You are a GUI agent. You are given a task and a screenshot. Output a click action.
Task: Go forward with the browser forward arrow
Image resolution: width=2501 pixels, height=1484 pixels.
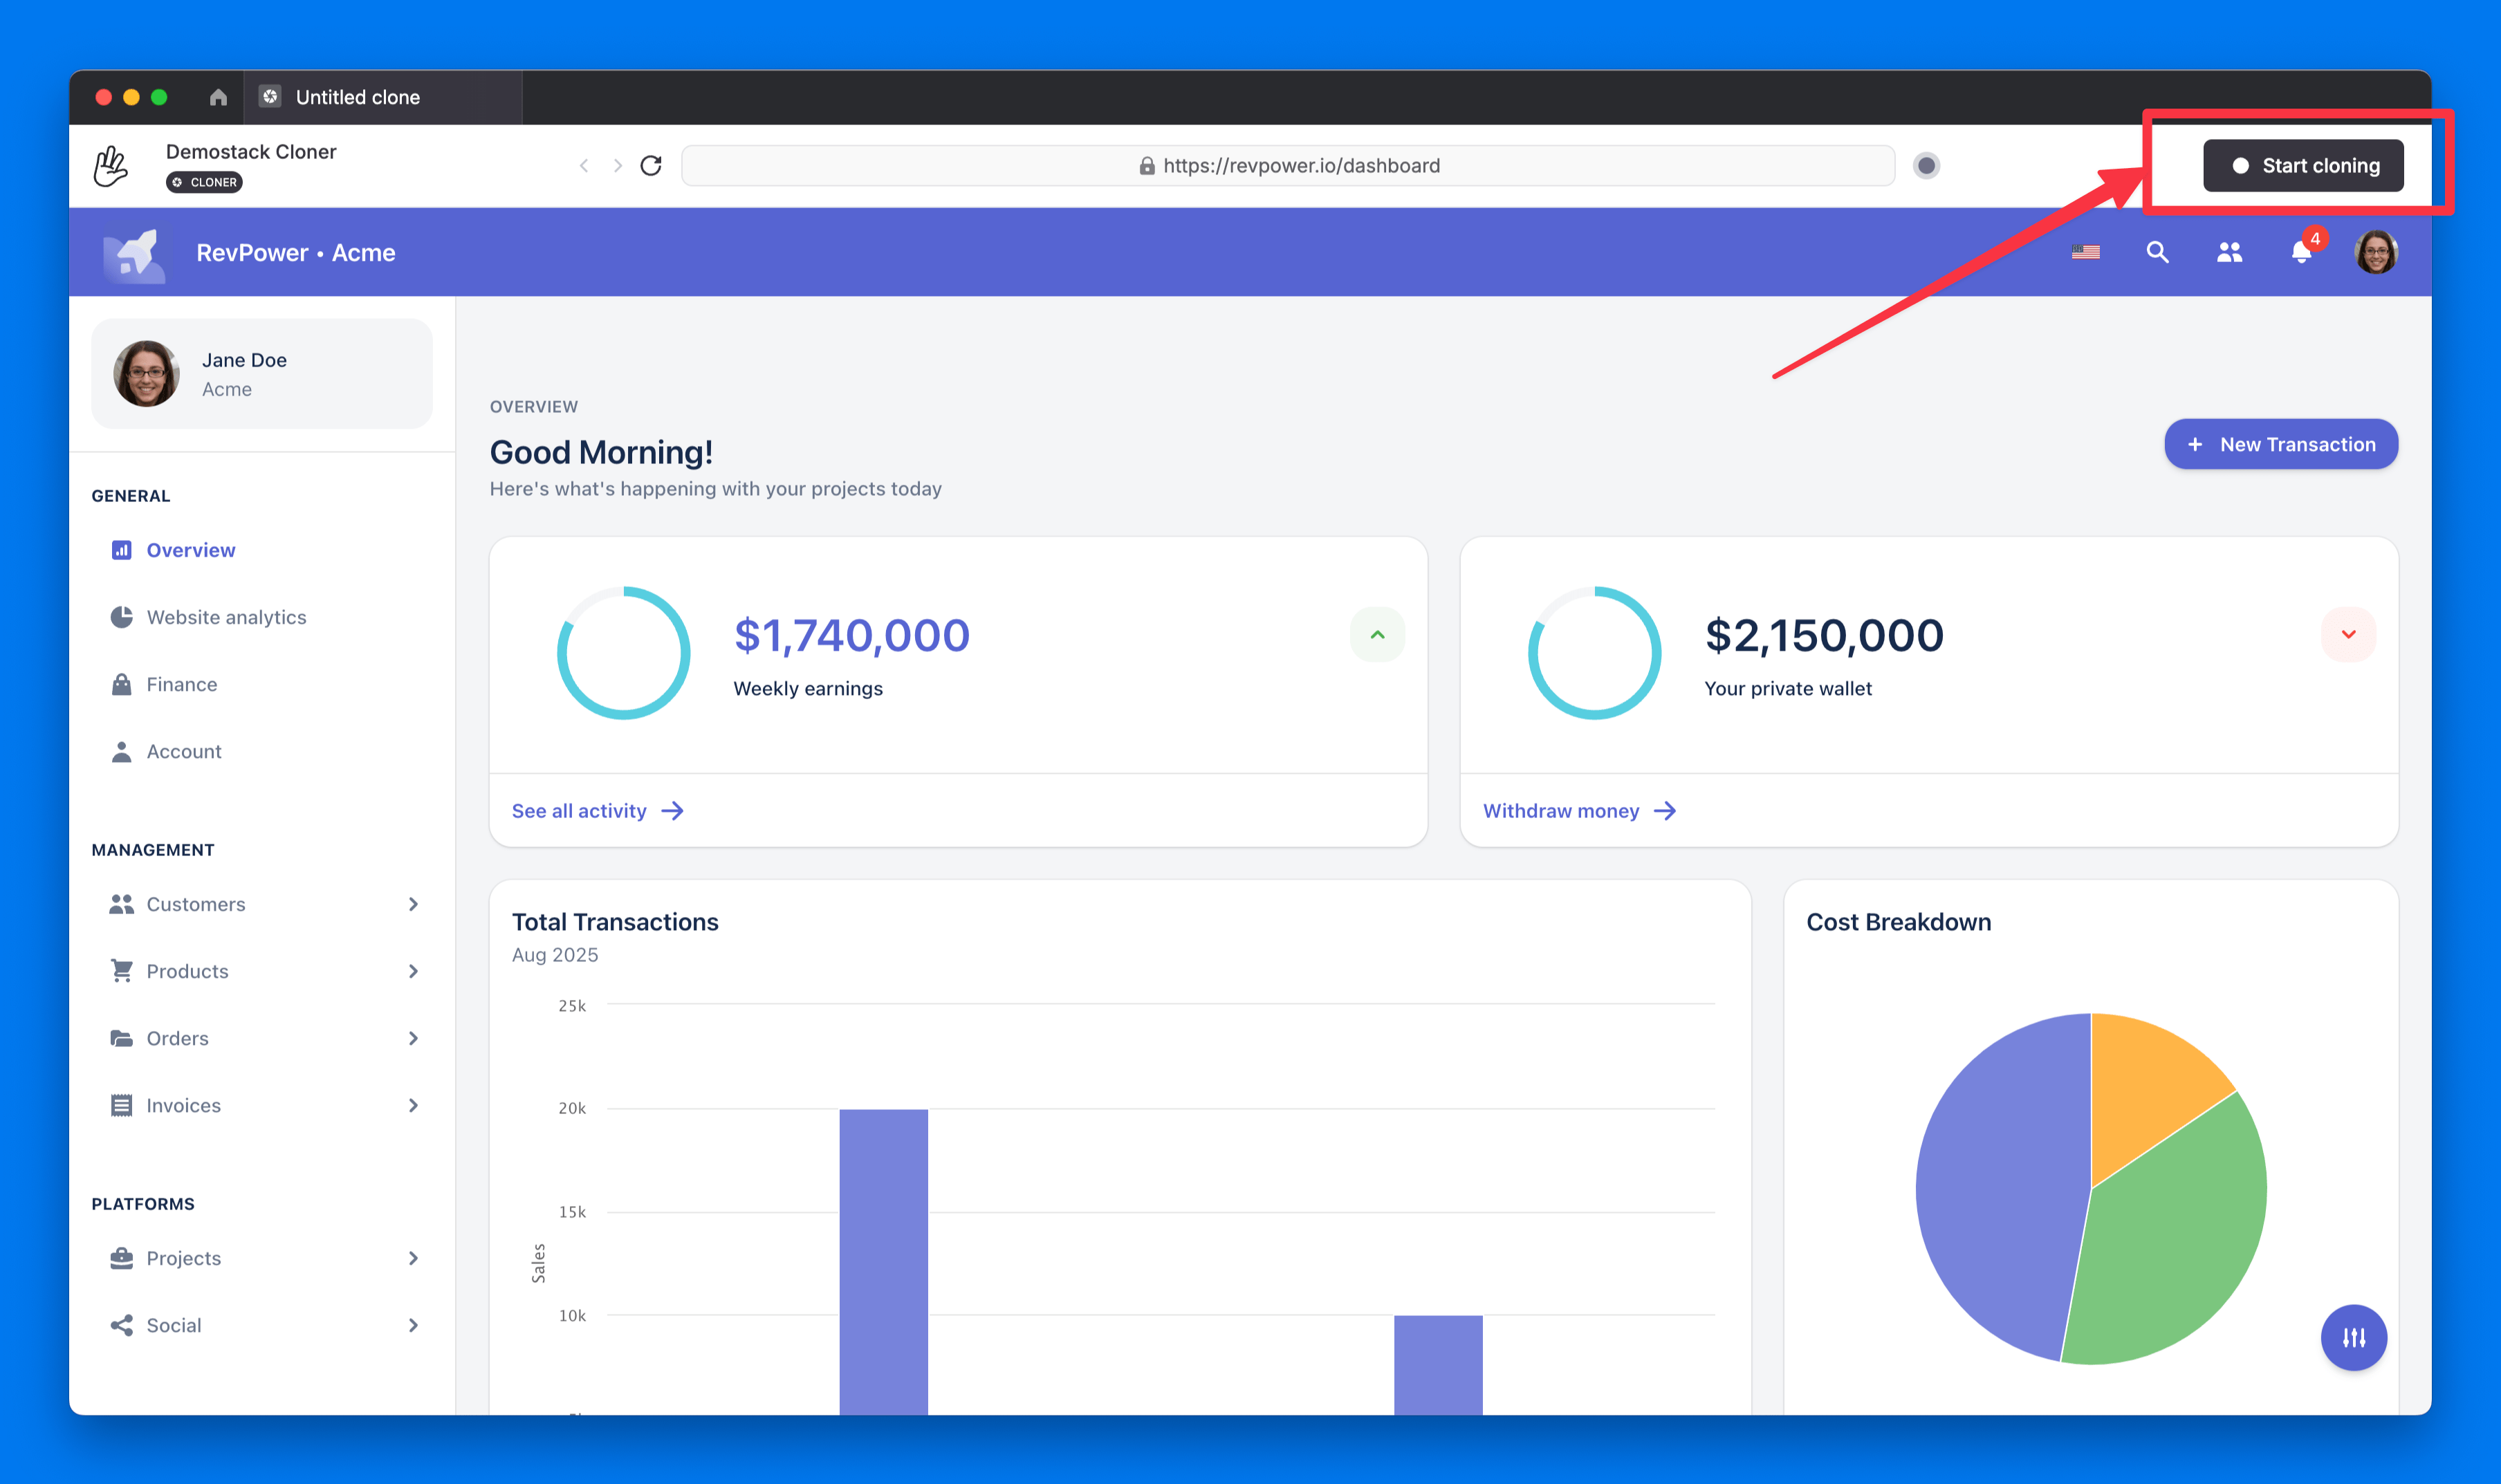tap(618, 166)
